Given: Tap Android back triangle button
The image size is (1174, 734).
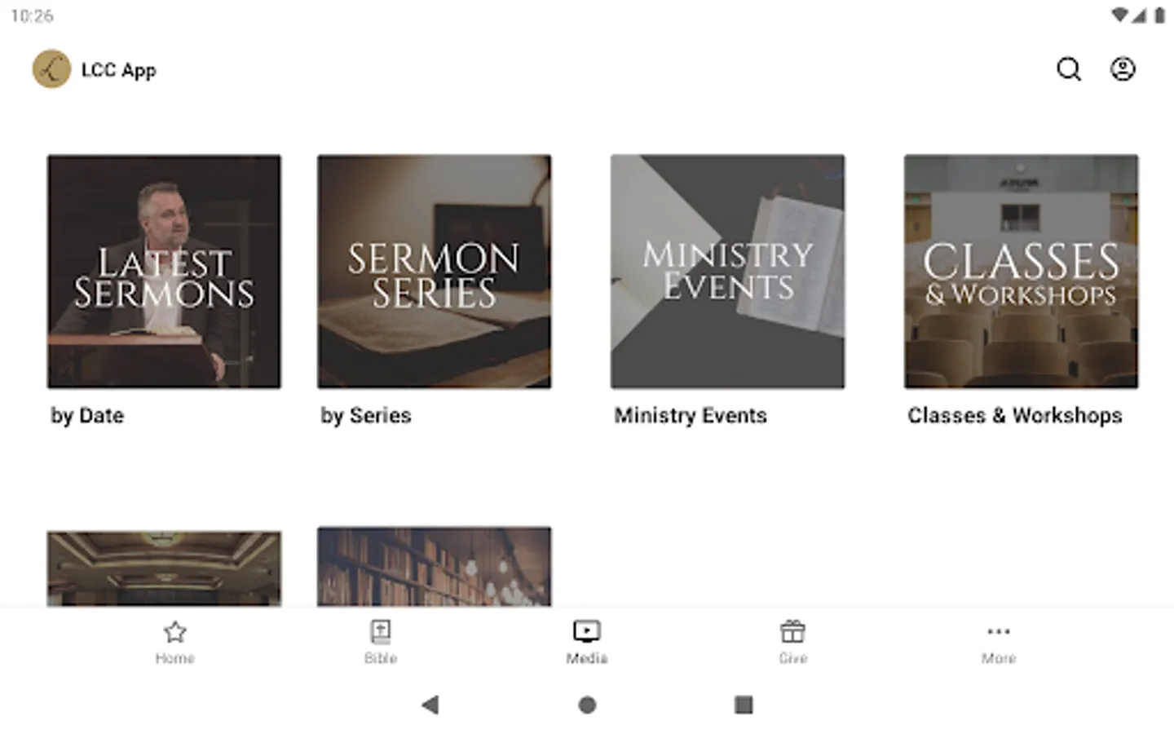Looking at the screenshot, I should pos(430,705).
